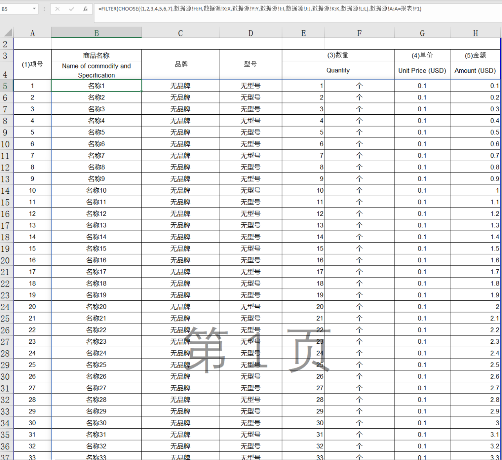Click quantity cell '15' in row 19
This screenshot has height=460, width=502.
coord(304,249)
